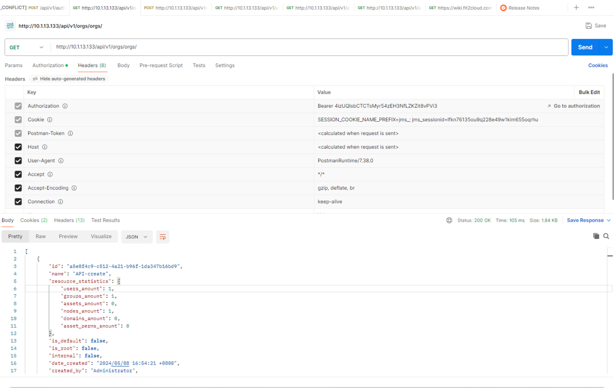Open the GET method dropdown
This screenshot has width=614, height=388.
click(x=27, y=47)
